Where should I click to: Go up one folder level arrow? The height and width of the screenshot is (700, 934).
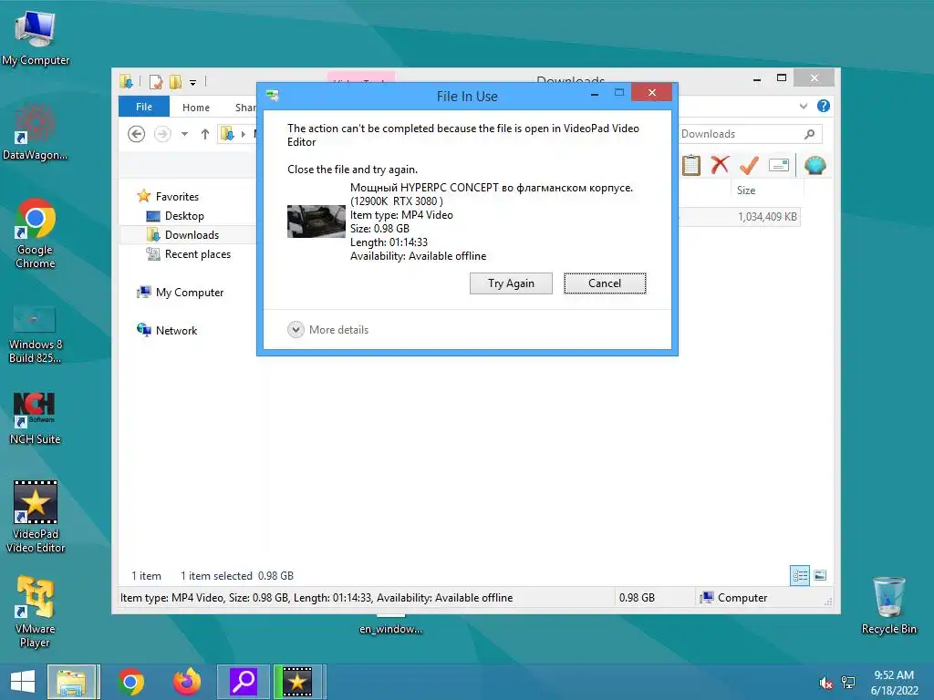coord(205,134)
